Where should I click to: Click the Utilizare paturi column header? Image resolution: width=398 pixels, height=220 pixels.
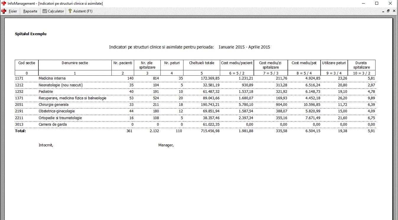click(x=334, y=63)
